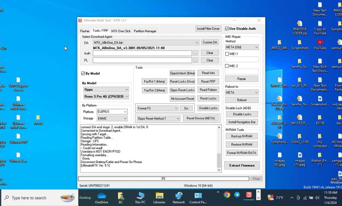342x206 pixels.
Task: Open the UMT Support Access desktop icon
Action: click(x=18, y=84)
